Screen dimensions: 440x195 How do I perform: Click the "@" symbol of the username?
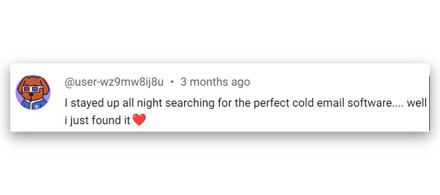click(69, 82)
